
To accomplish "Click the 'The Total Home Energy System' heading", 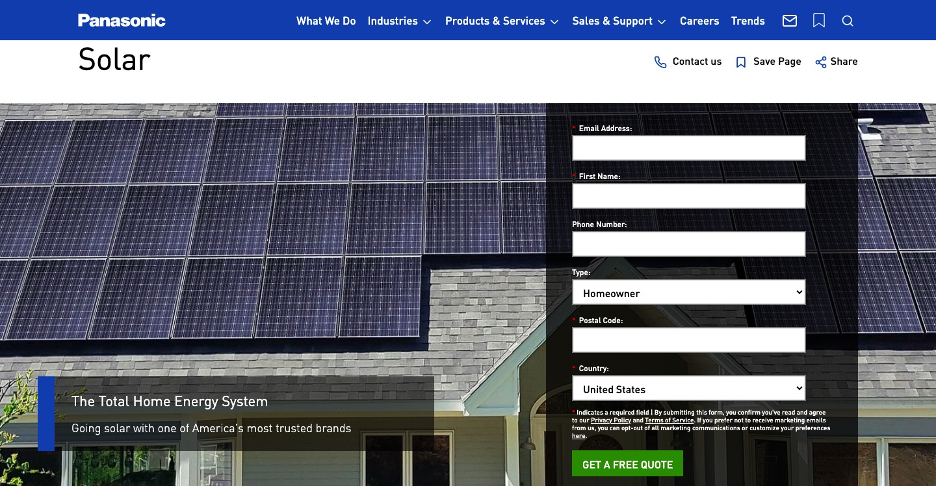I will [x=170, y=402].
